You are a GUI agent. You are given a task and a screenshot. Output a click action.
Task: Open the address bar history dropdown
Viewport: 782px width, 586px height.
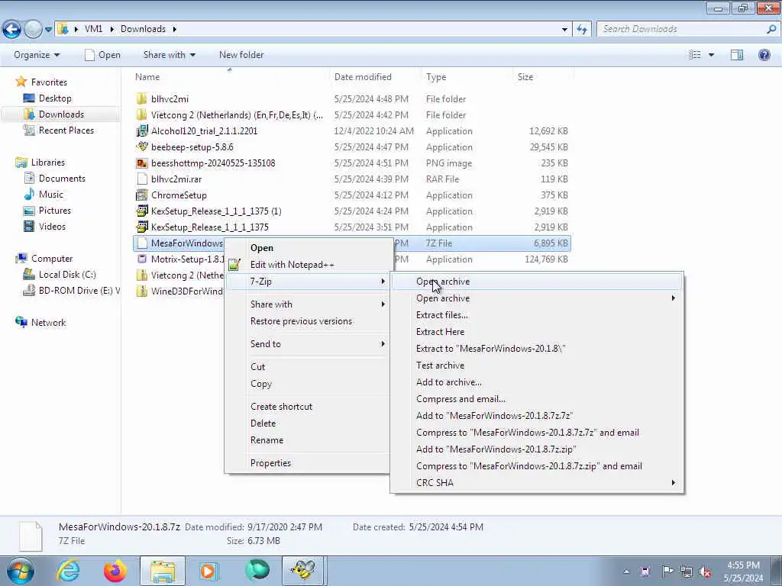point(564,30)
